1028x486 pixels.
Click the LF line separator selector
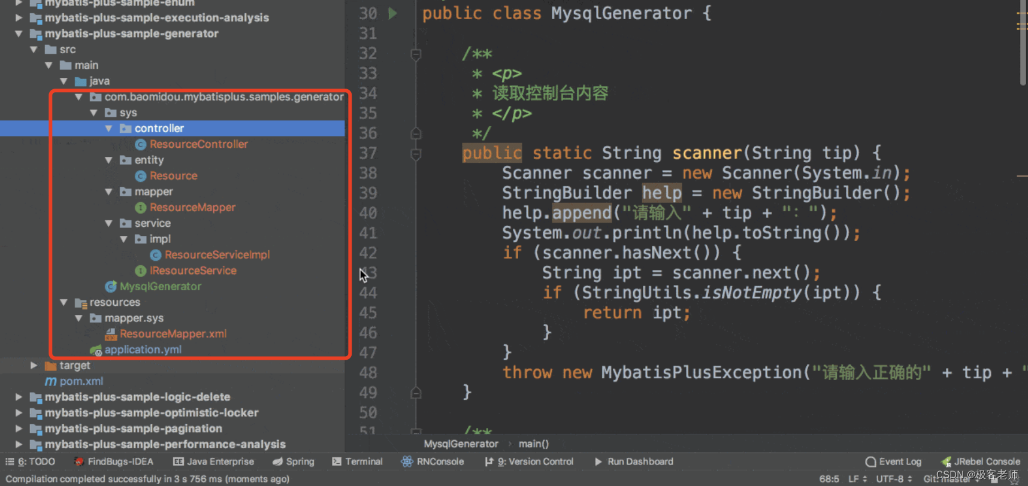coord(857,479)
